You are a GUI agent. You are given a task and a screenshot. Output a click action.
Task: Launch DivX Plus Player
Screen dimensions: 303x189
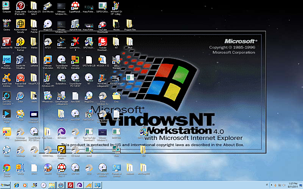click(7, 116)
